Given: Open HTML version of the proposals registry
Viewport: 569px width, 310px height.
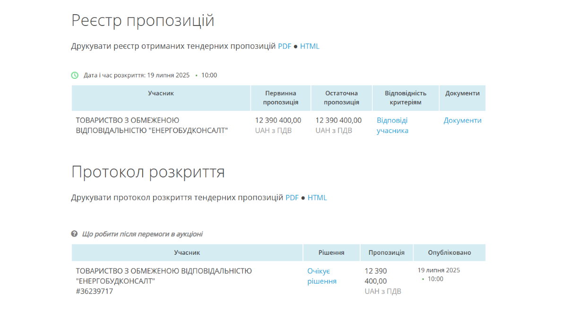Looking at the screenshot, I should tap(310, 46).
